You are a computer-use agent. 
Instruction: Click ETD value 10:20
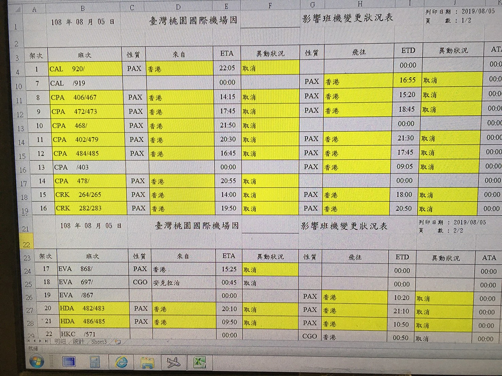point(402,297)
